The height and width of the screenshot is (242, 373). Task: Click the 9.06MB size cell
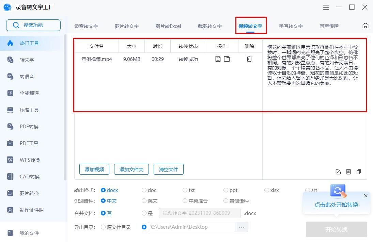132,59
